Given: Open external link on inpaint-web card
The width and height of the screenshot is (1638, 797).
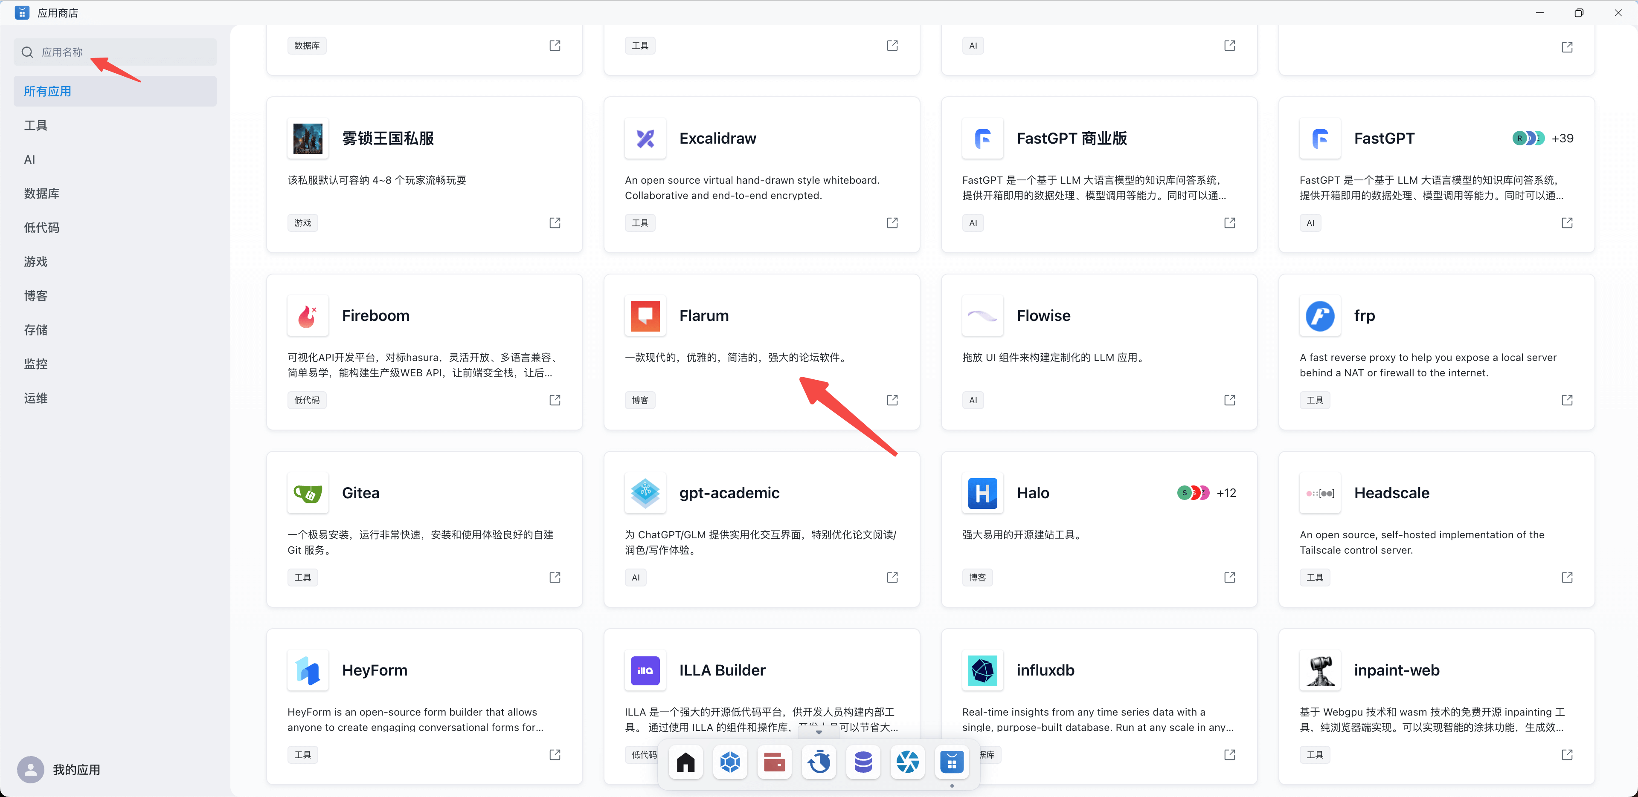Looking at the screenshot, I should pos(1568,754).
